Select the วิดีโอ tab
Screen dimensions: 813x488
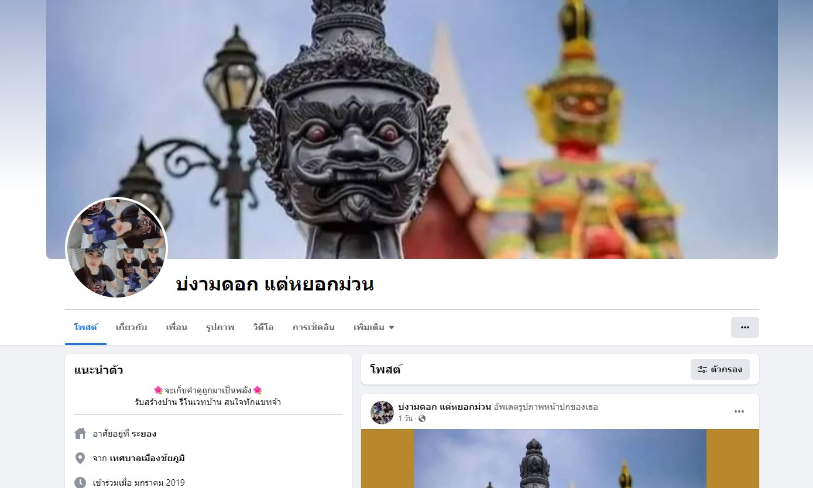263,327
